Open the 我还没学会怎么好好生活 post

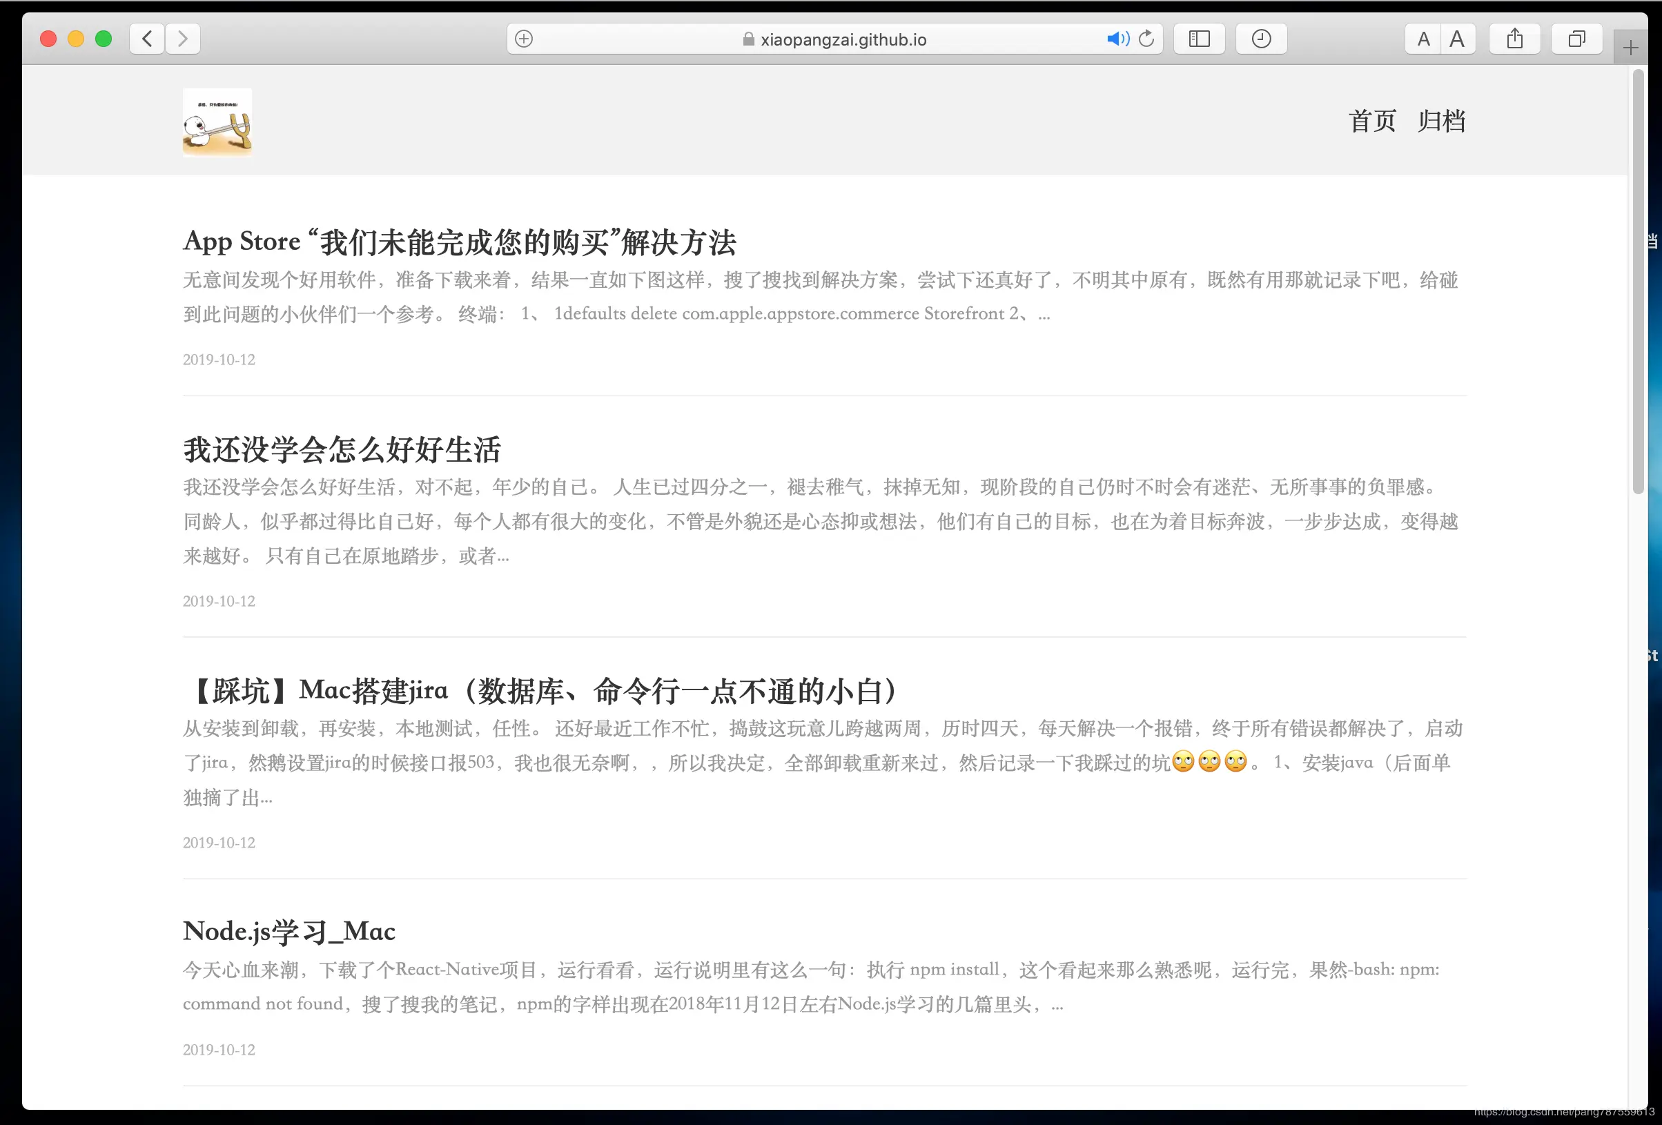click(342, 450)
